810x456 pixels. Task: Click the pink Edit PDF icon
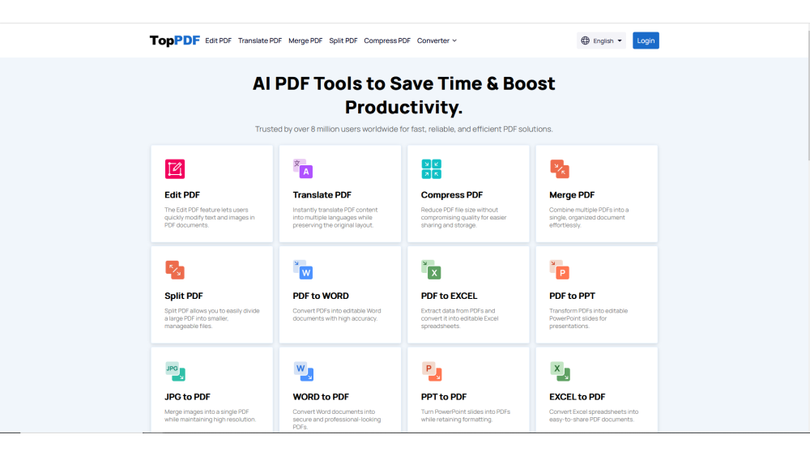[174, 169]
